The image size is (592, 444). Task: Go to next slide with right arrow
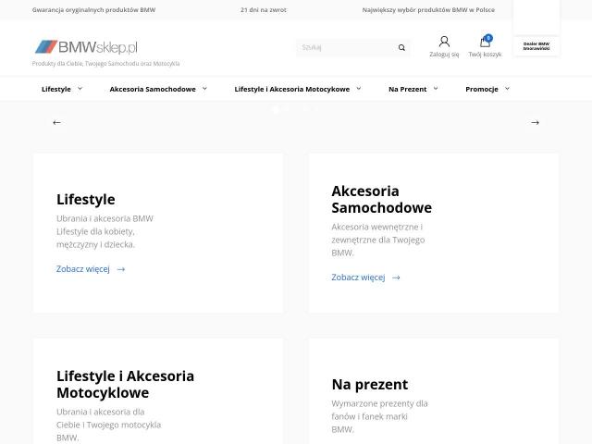click(535, 122)
